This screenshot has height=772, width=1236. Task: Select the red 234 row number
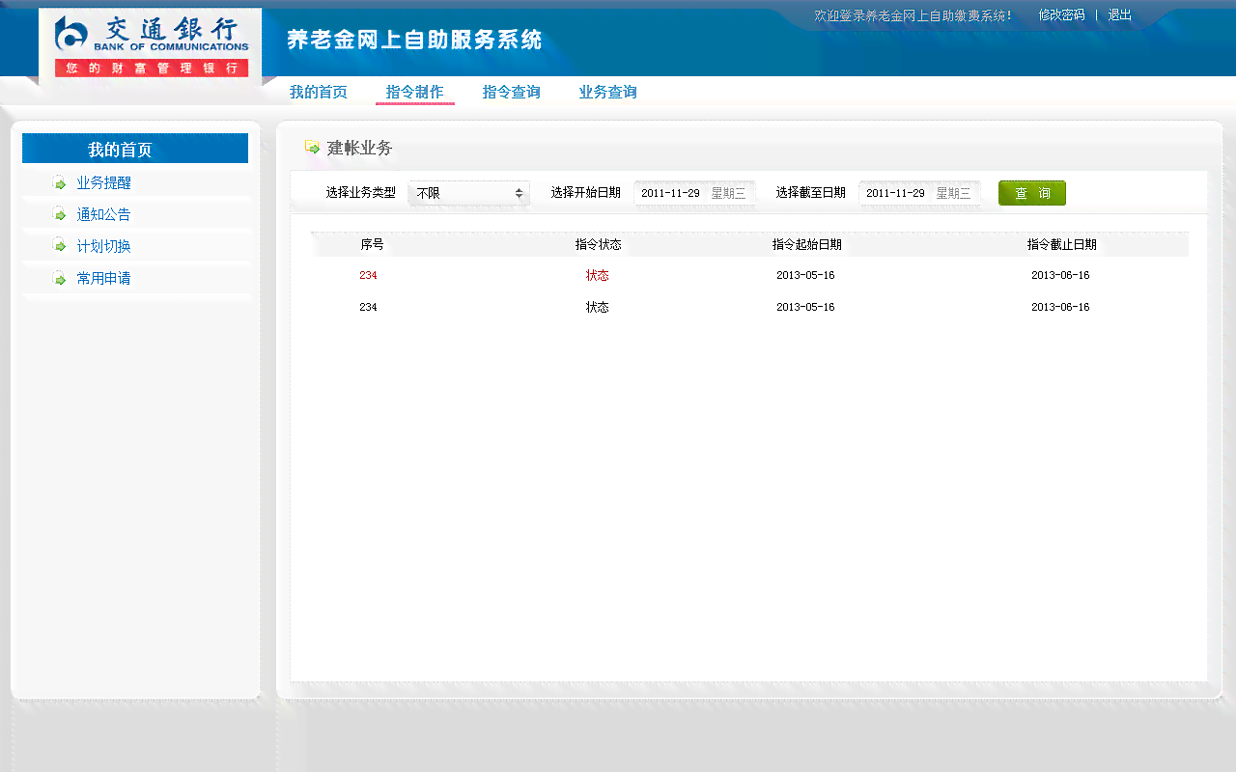(368, 275)
